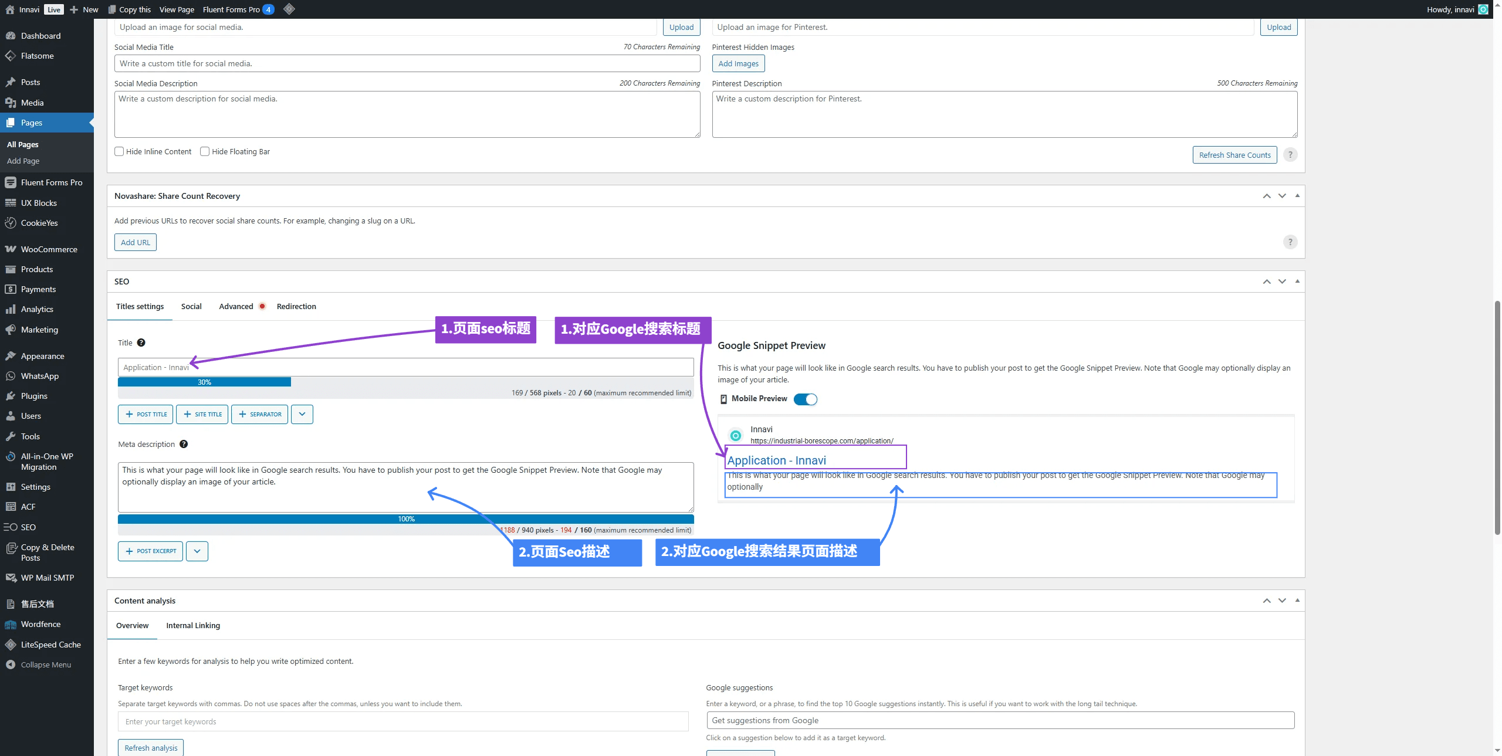Enable the Hide Floating Bar checkbox
Viewport: 1502px width, 756px height.
click(205, 151)
